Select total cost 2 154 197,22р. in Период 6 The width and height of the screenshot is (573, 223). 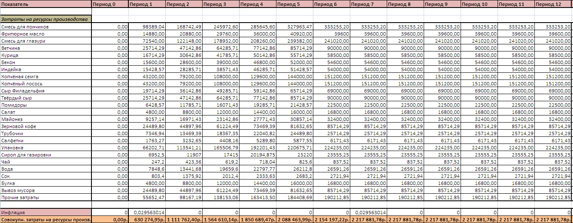pyautogui.click(x=331, y=220)
